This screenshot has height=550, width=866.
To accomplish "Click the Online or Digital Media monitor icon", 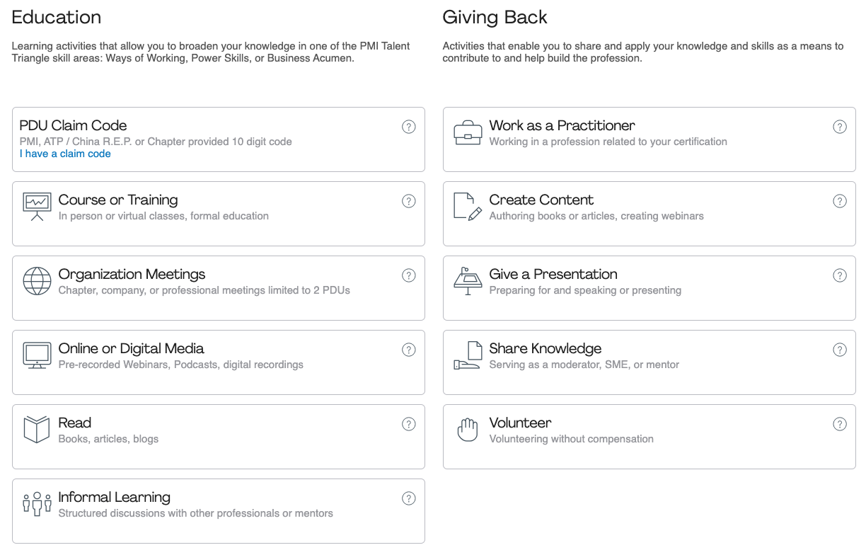I will 37,355.
